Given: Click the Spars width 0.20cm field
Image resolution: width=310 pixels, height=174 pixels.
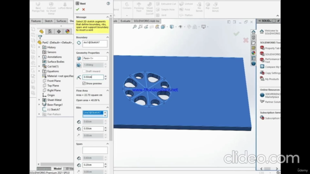Looking at the screenshot, I should coord(93,165).
